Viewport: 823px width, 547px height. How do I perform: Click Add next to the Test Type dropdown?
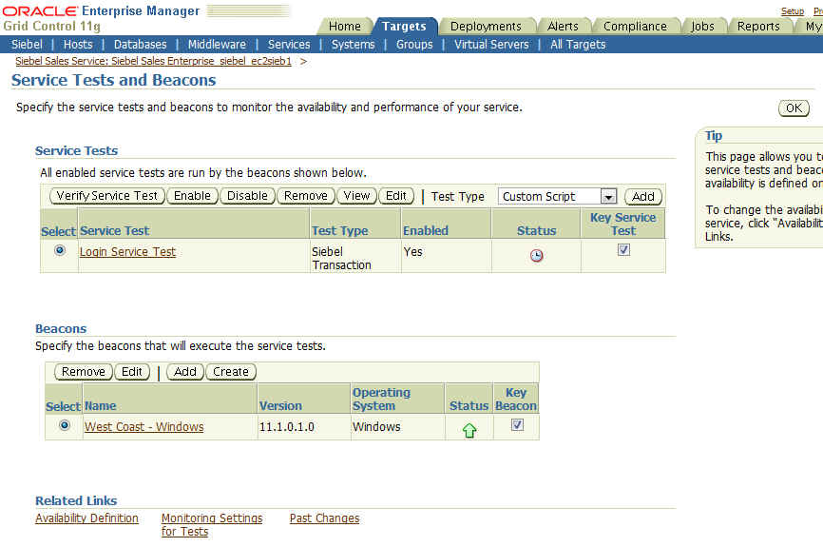643,197
